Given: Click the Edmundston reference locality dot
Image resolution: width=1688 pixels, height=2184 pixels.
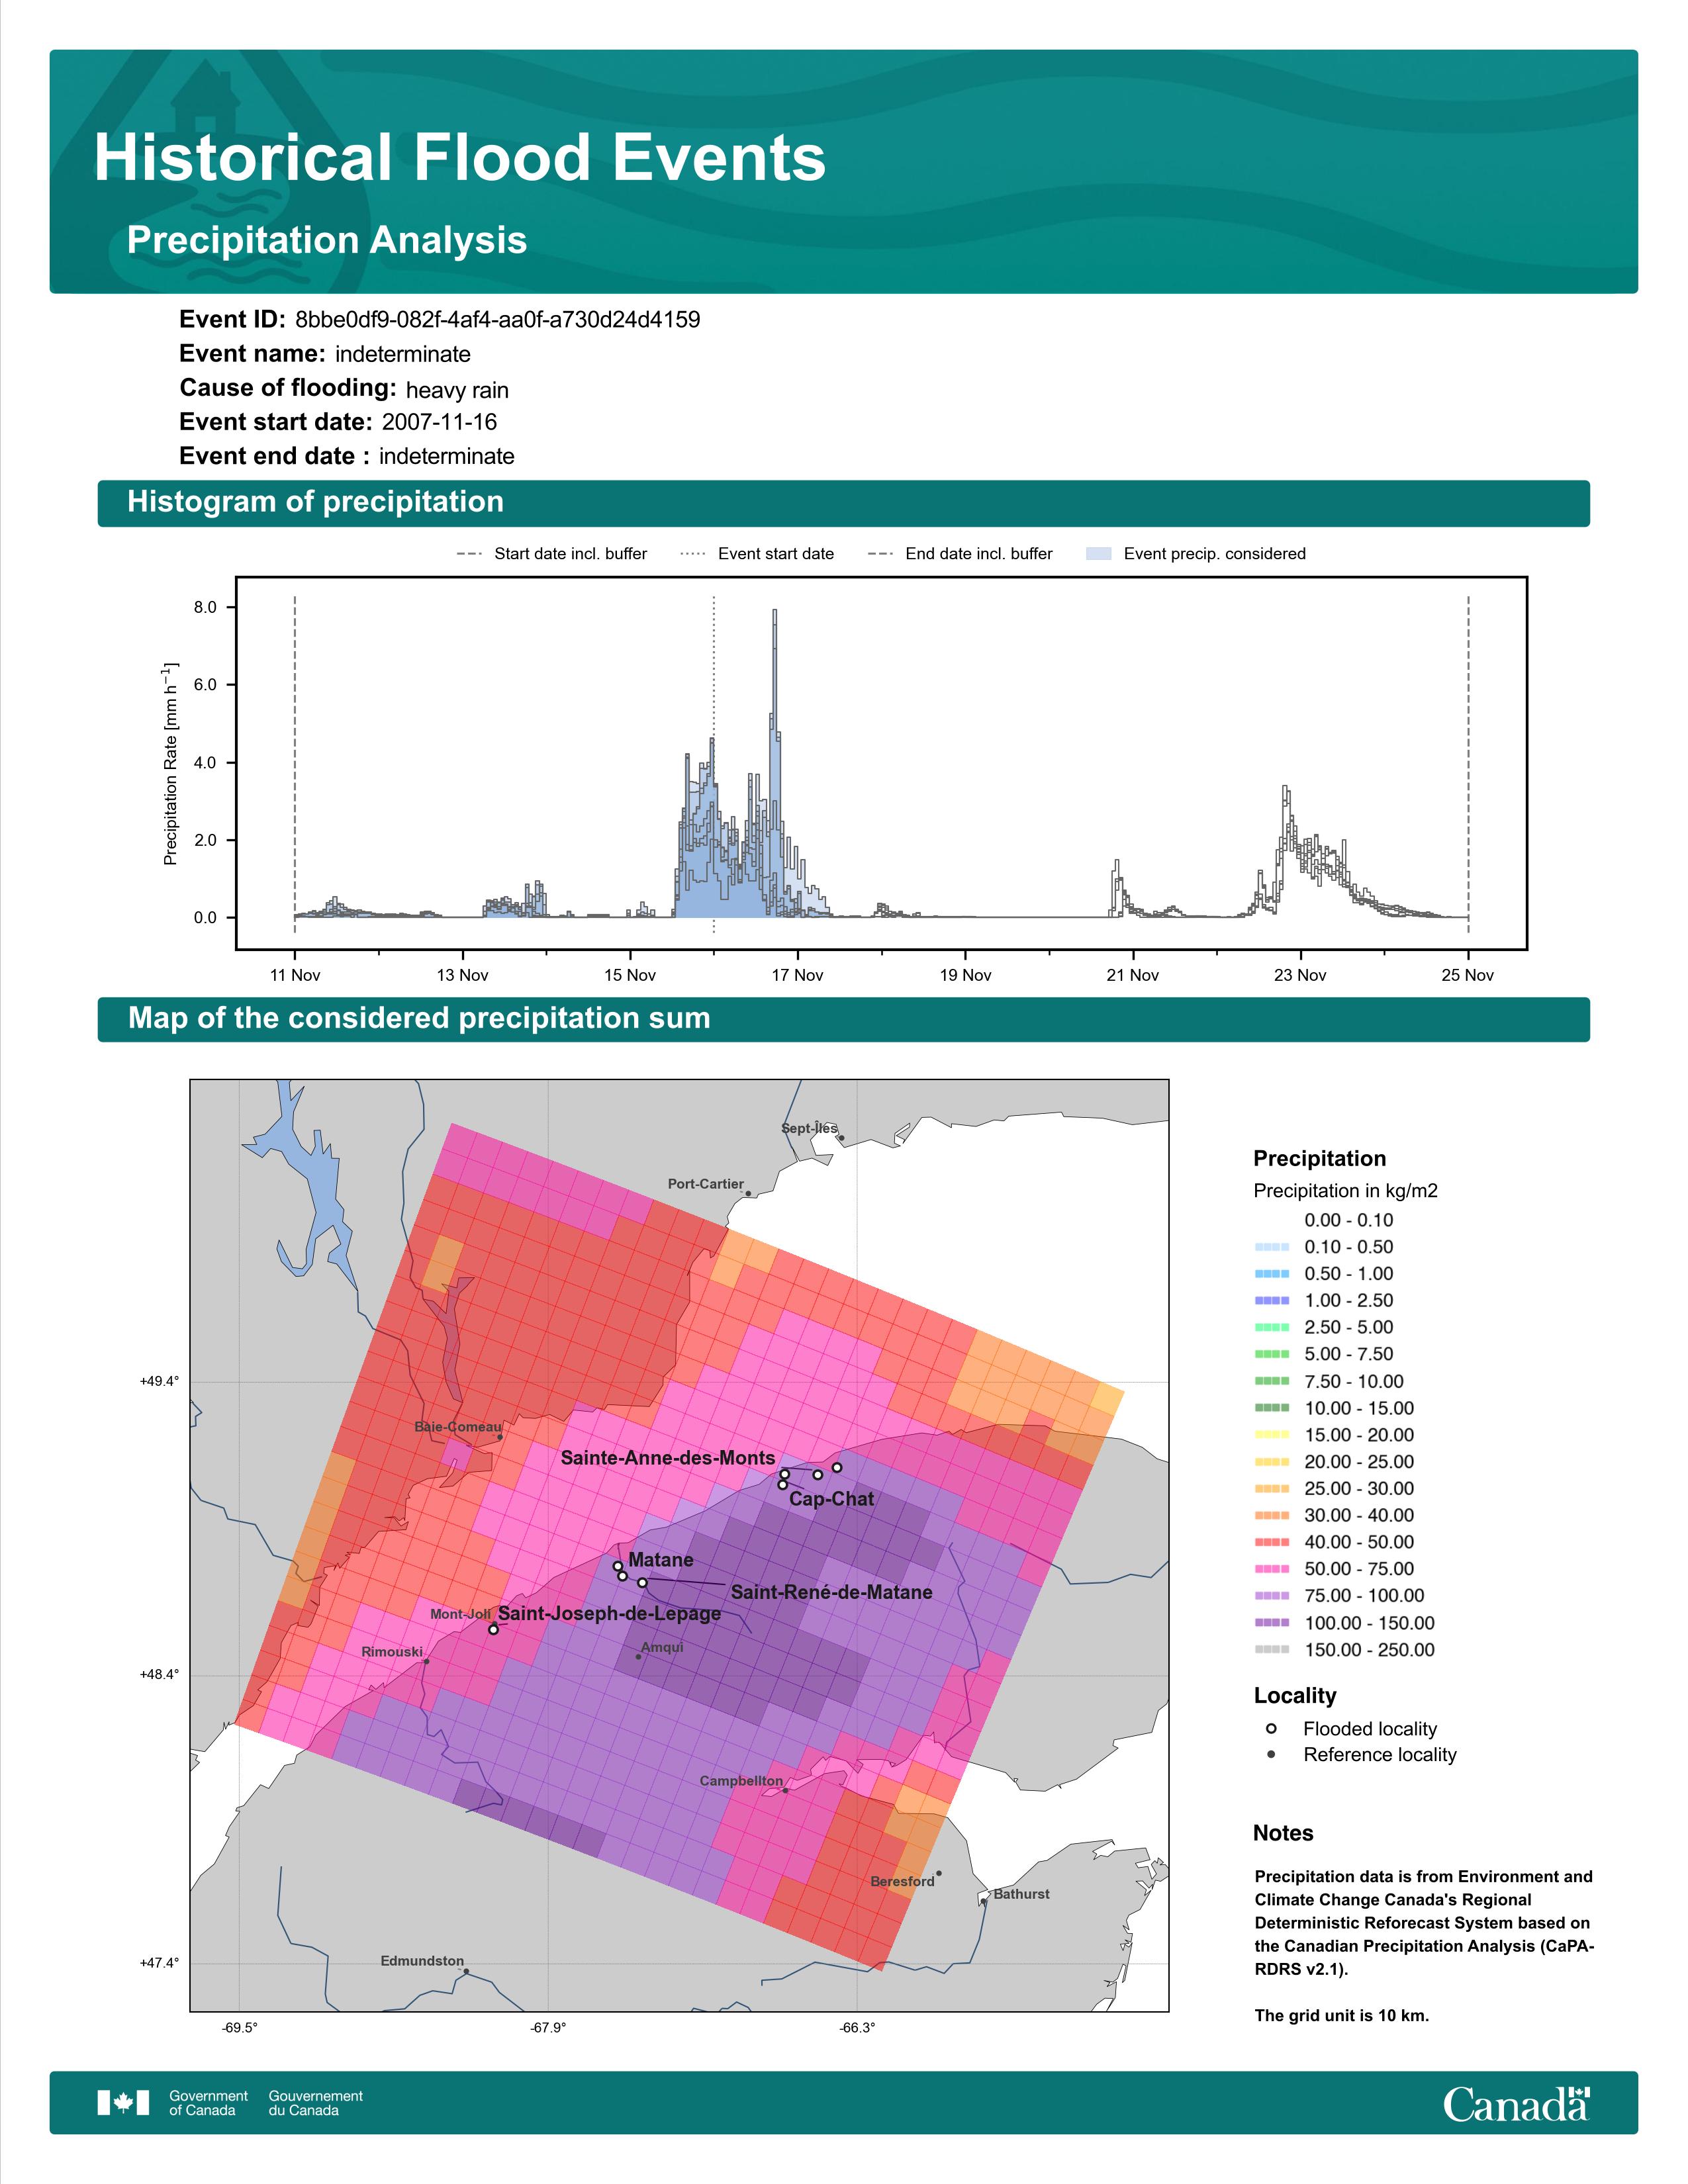Looking at the screenshot, I should pos(466,1971).
